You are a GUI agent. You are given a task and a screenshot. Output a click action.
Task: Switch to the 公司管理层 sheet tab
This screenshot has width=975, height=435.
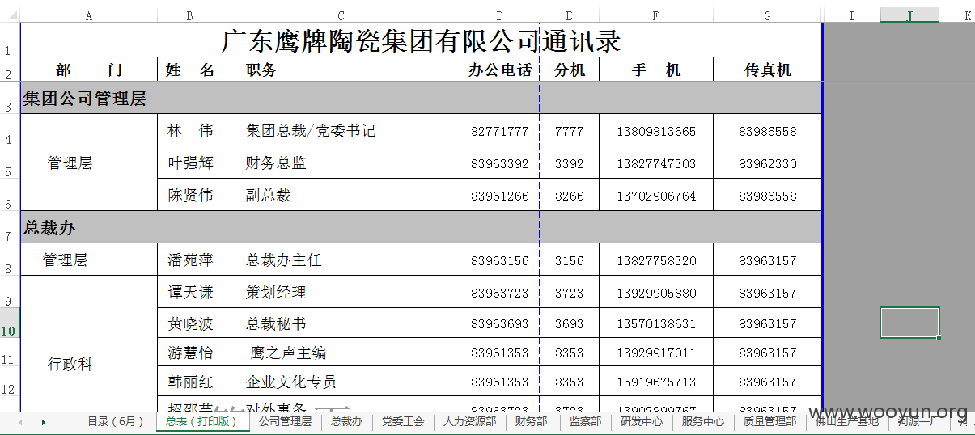pos(285,421)
